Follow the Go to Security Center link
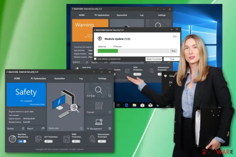 (x=37, y=105)
